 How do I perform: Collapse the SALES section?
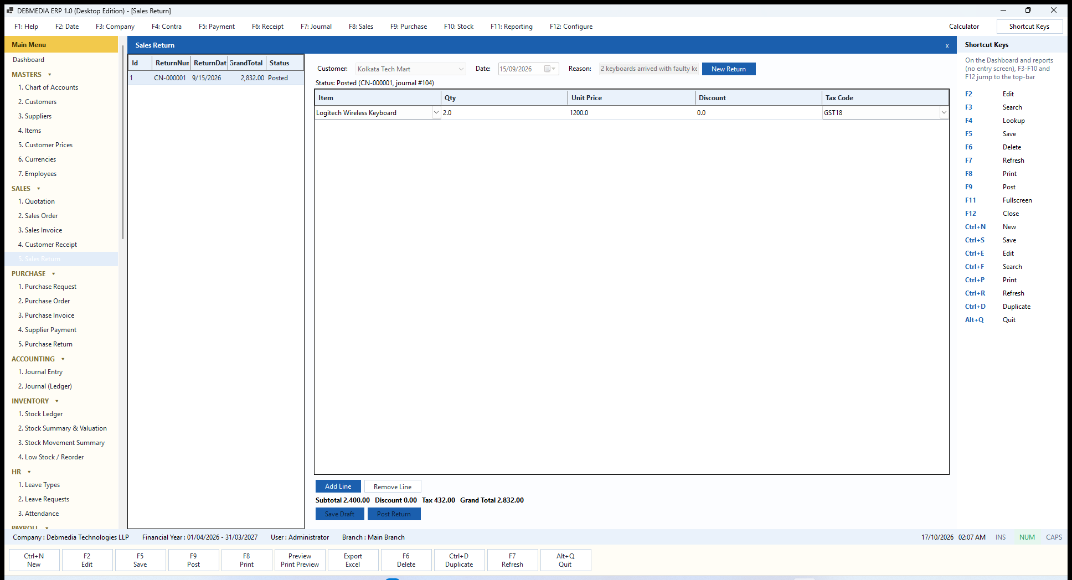click(39, 189)
